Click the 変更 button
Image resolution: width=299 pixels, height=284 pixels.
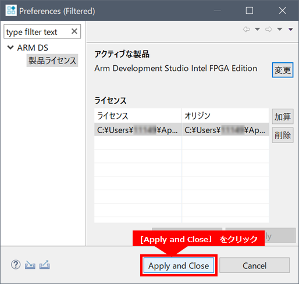tap(283, 70)
